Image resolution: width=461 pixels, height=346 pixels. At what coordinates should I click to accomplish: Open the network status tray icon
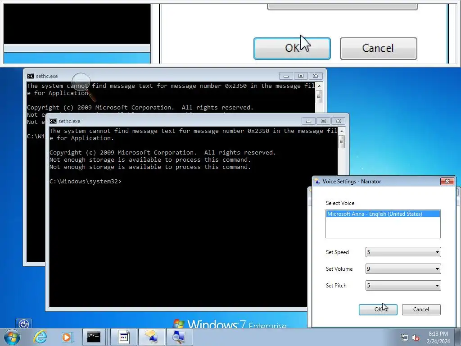(405, 337)
